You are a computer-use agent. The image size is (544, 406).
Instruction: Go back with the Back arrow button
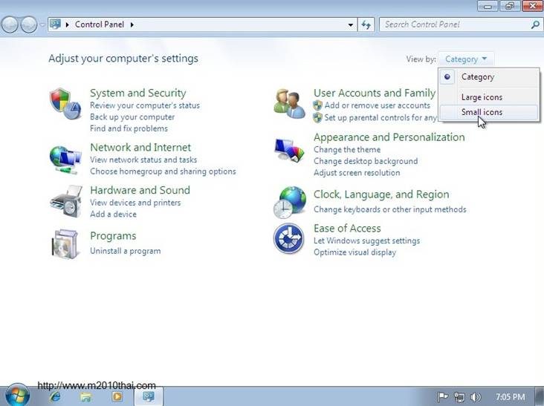tap(10, 24)
